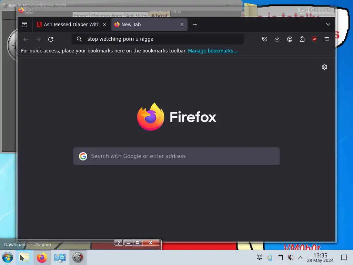
Task: Go back one page
Action: coord(26,39)
